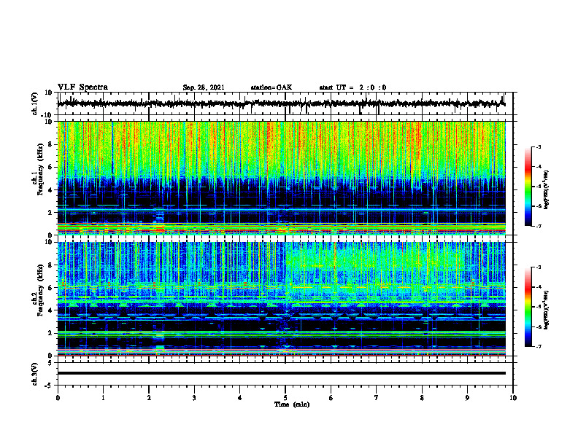Click the "2" kHz tick on ch.2 frequency axis
The image size is (578, 446).
50,333
